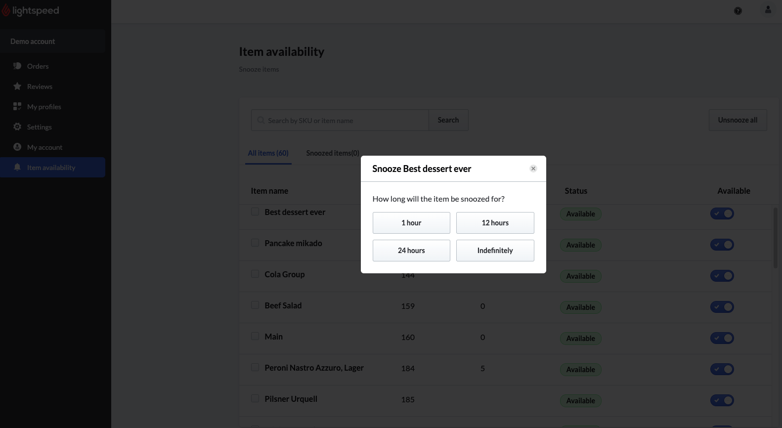This screenshot has width=782, height=428.
Task: Select the All items (60) tab
Action: (268, 153)
